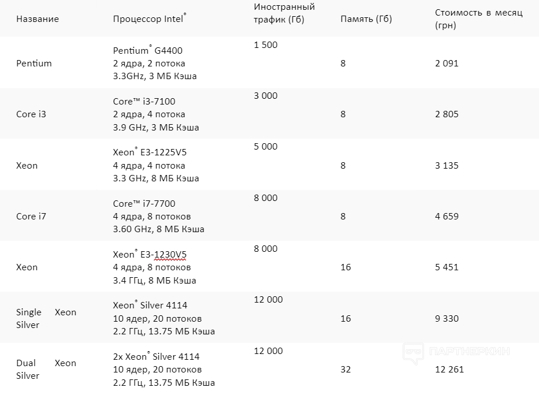Select the Стоимость в месяц header
This screenshot has width=539, height=395.
coord(478,19)
